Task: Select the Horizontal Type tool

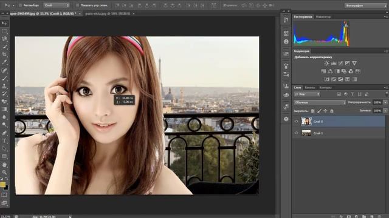Action: pyautogui.click(x=4, y=141)
